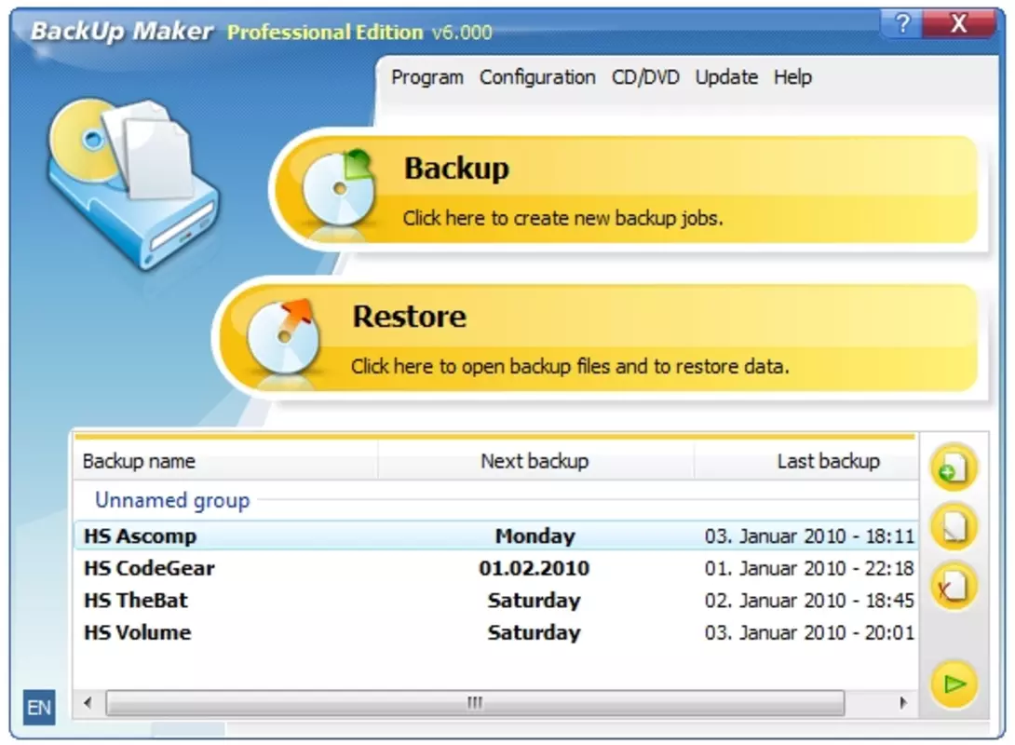1015x745 pixels.
Task: Sort by the Next backup column header
Action: click(535, 461)
